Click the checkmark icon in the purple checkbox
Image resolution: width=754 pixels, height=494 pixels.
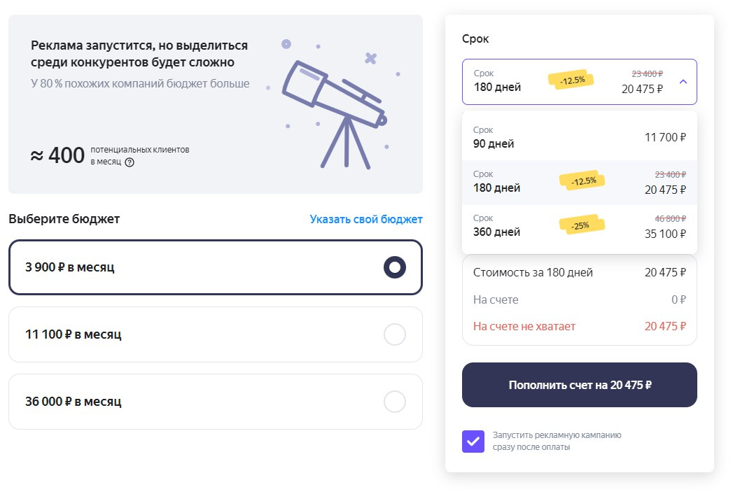pos(473,441)
